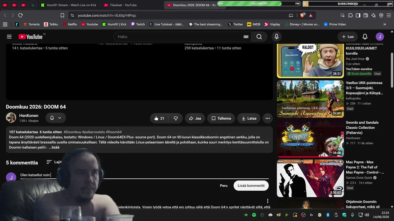Focus the browser address bar URL

[107, 15]
